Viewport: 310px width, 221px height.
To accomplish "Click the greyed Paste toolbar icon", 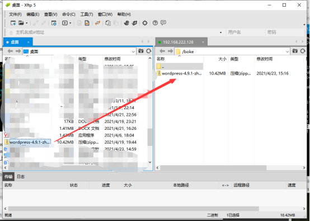I will click(x=116, y=23).
